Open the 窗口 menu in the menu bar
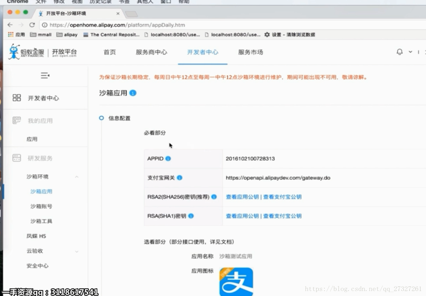This screenshot has width=426, height=296. coord(166,2)
